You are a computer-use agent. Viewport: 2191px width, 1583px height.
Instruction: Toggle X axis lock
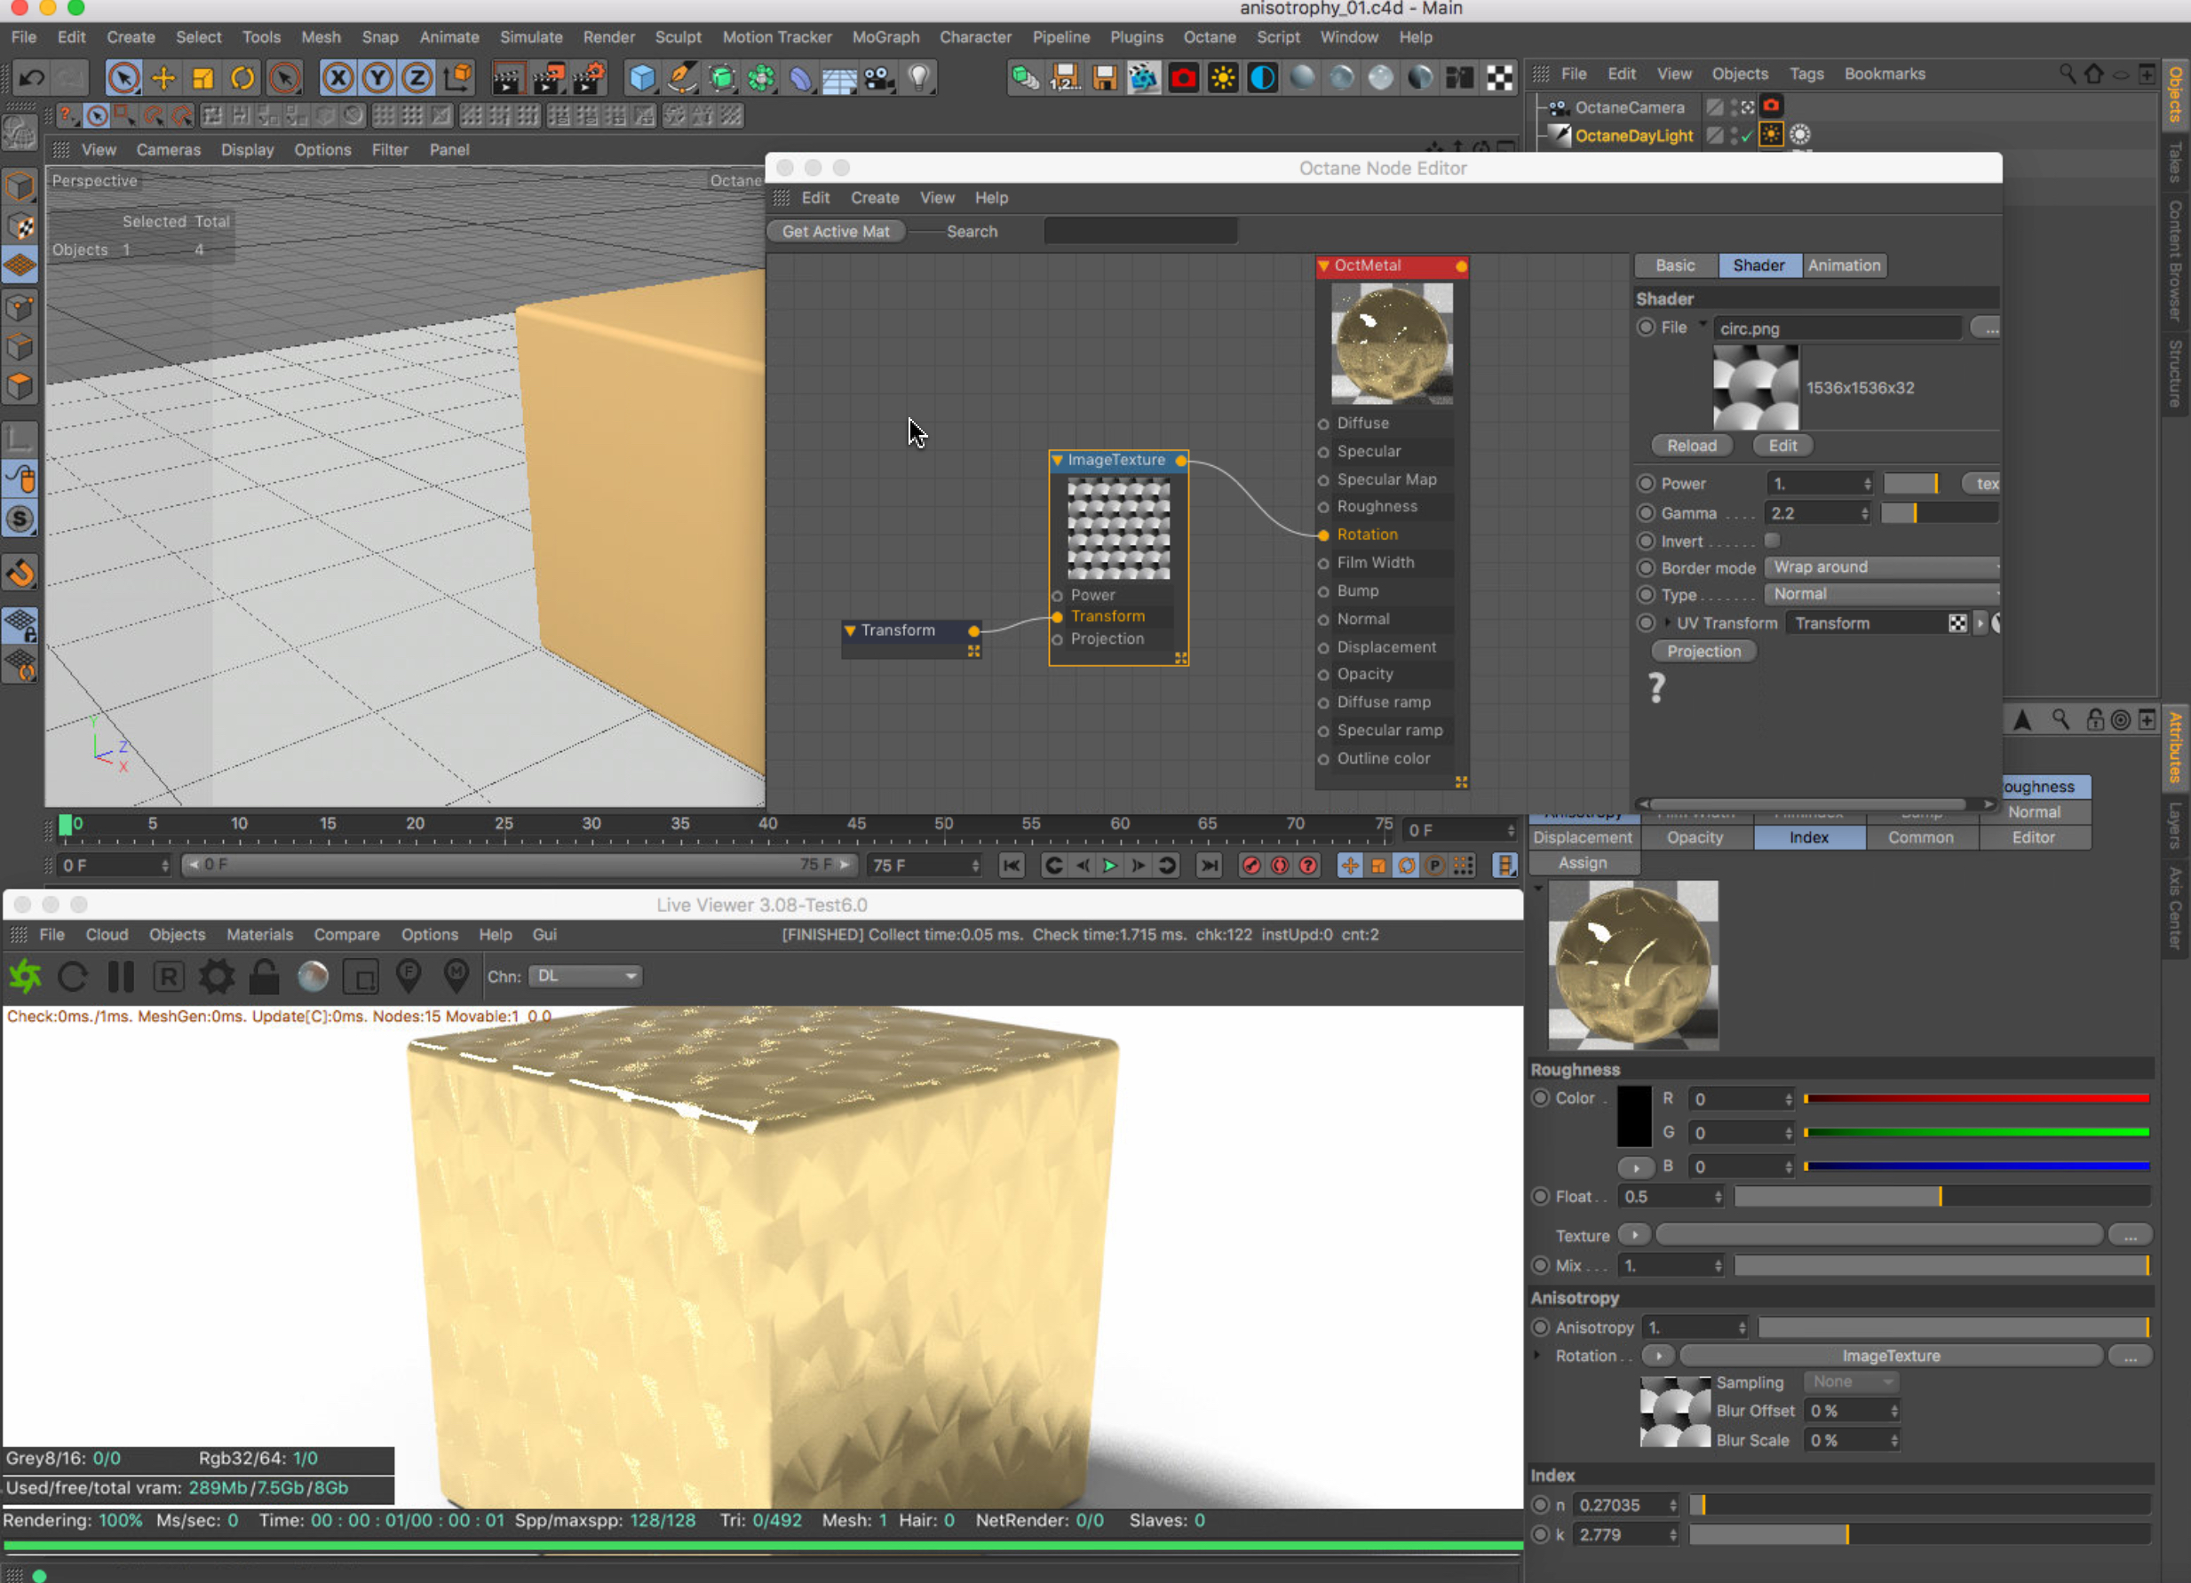(x=337, y=78)
